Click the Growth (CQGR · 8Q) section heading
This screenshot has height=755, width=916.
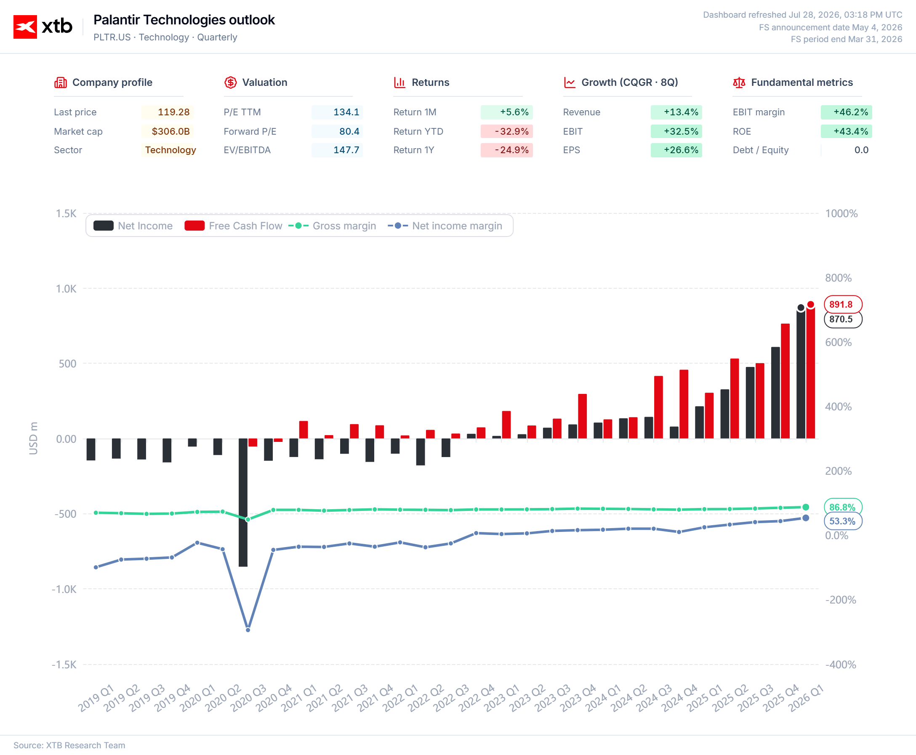click(629, 82)
